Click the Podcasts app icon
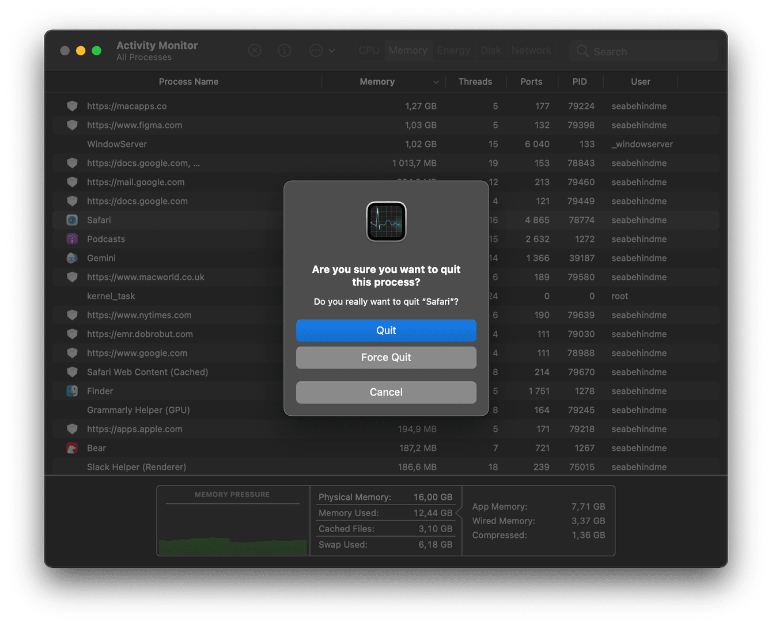The height and width of the screenshot is (626, 772). [72, 239]
